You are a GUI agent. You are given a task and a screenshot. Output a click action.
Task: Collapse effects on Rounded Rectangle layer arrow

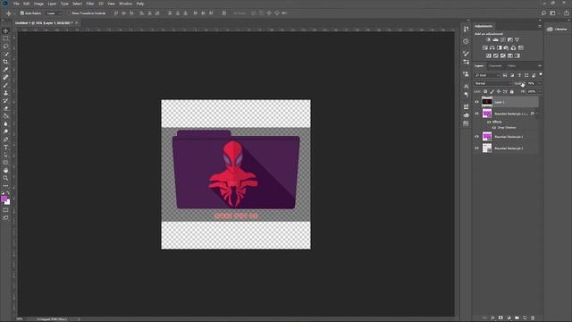[537, 114]
